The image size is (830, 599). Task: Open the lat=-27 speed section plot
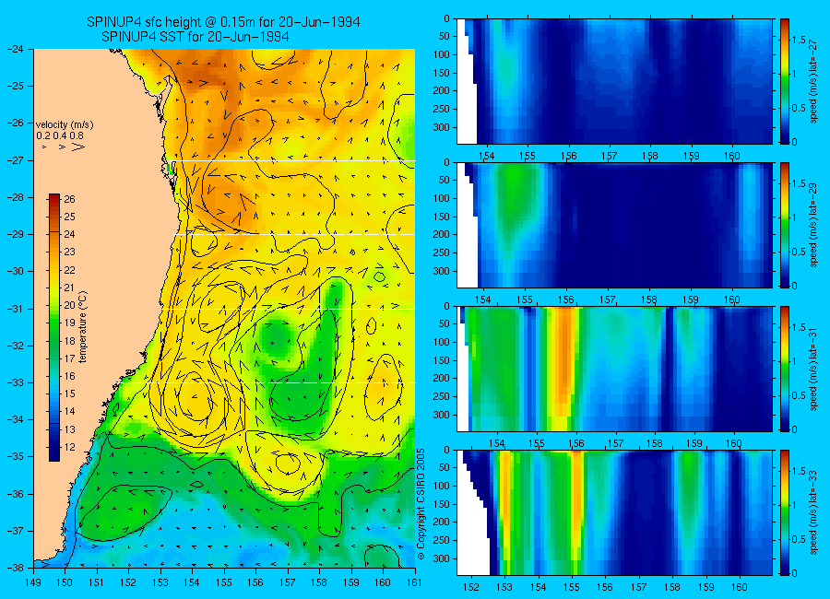coord(614,81)
